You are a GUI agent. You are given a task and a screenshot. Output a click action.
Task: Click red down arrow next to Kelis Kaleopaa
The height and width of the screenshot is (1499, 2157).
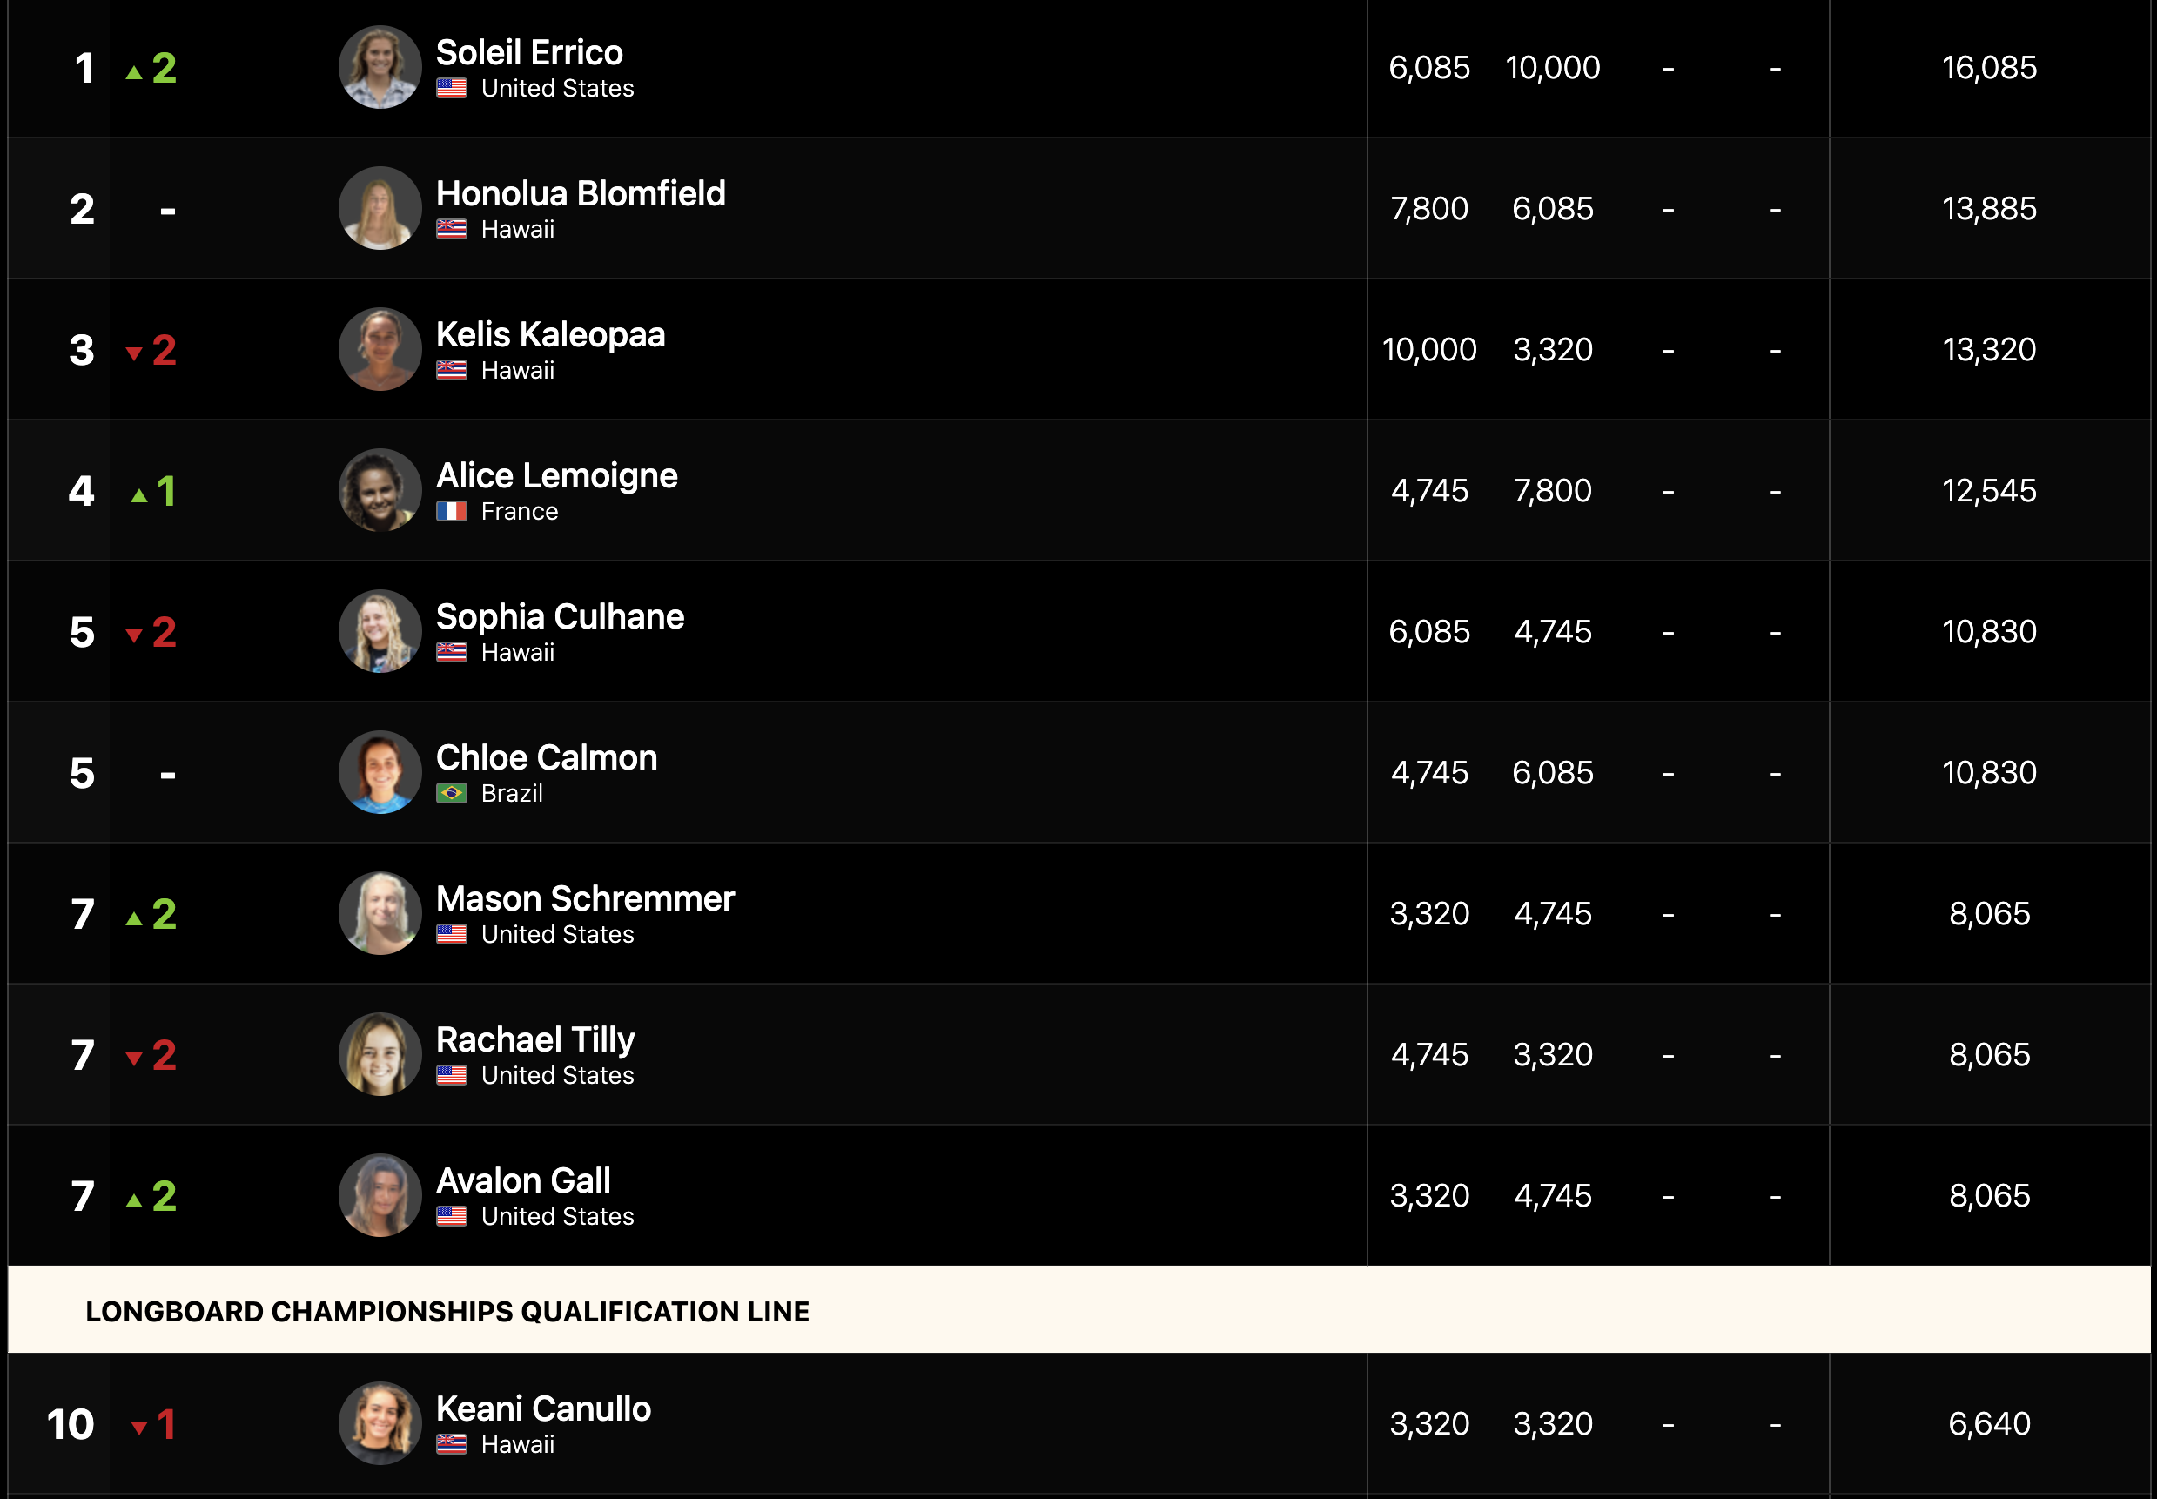pos(134,353)
